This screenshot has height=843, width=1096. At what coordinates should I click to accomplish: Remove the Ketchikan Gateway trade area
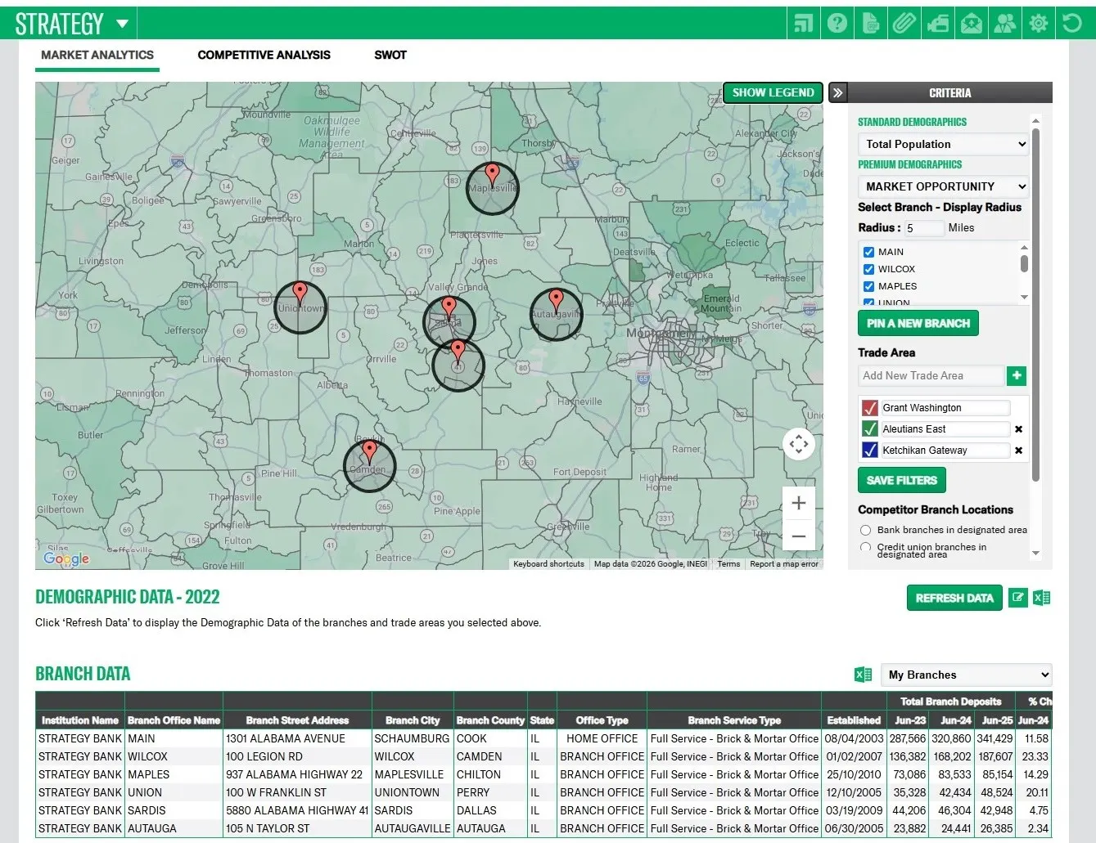pyautogui.click(x=1019, y=451)
